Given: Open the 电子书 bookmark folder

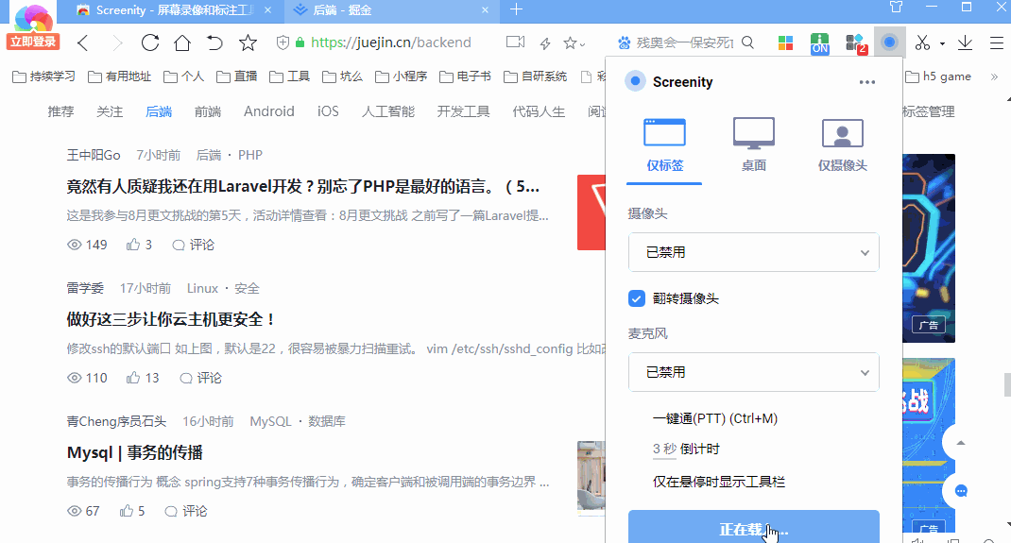Looking at the screenshot, I should [x=465, y=76].
